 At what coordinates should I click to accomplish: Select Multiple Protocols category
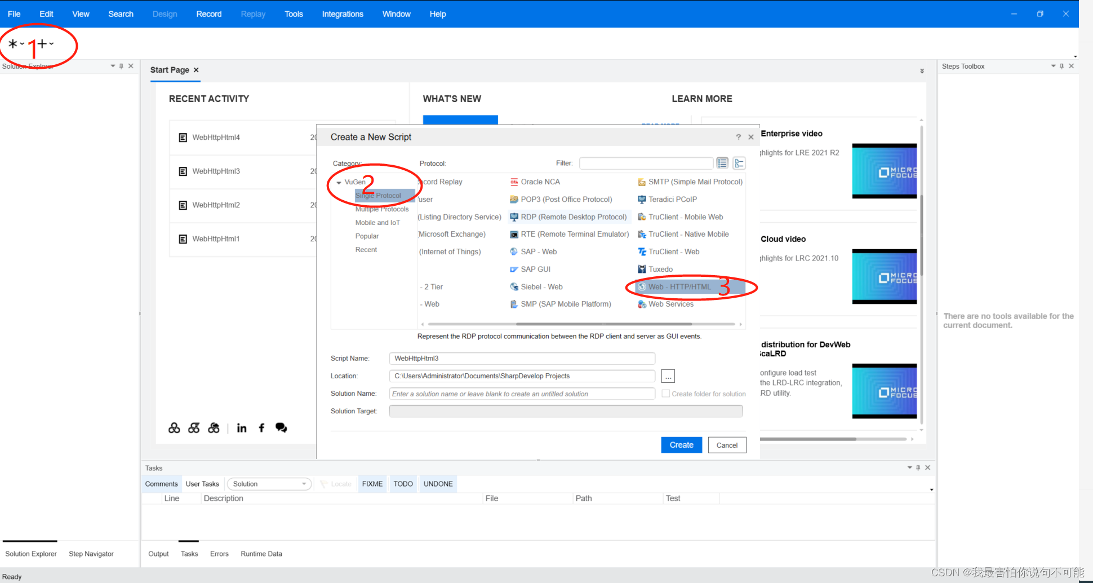click(x=382, y=209)
